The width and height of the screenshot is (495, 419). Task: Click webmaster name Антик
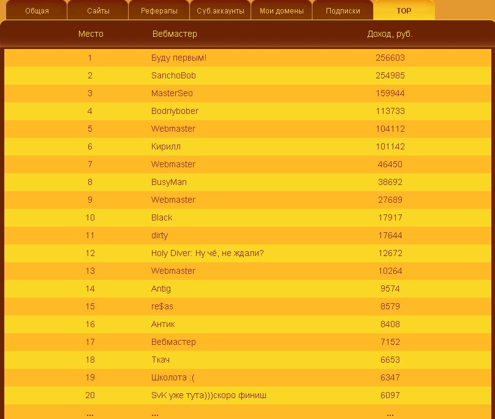(x=163, y=324)
